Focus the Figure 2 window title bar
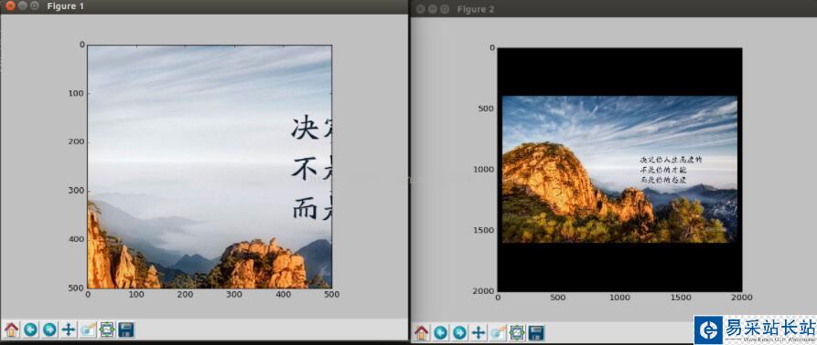The image size is (817, 345). coord(614,9)
